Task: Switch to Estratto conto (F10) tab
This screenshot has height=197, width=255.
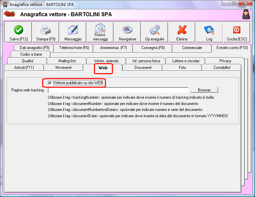Action: (x=232, y=48)
